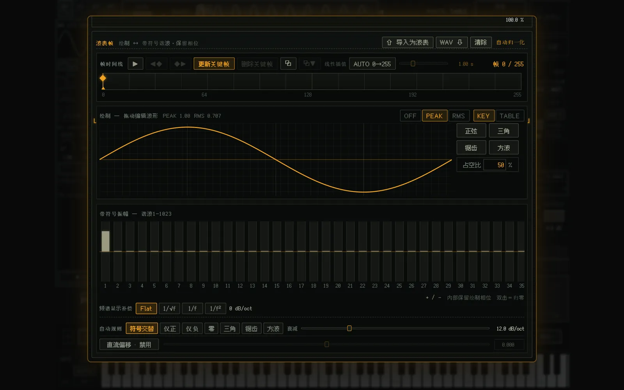Click 删除关键帧 button
The height and width of the screenshot is (390, 624).
click(x=257, y=64)
